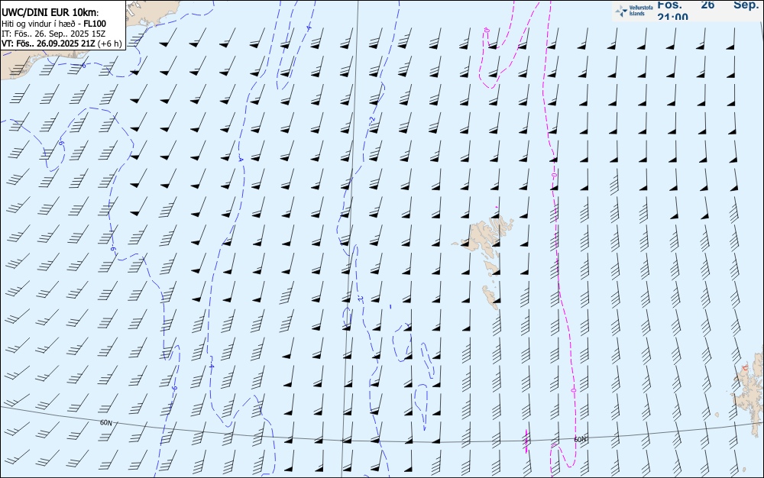Click the 'Veðurstofa Íslands' wordmark text
This screenshot has height=478, width=764.
tap(641, 11)
